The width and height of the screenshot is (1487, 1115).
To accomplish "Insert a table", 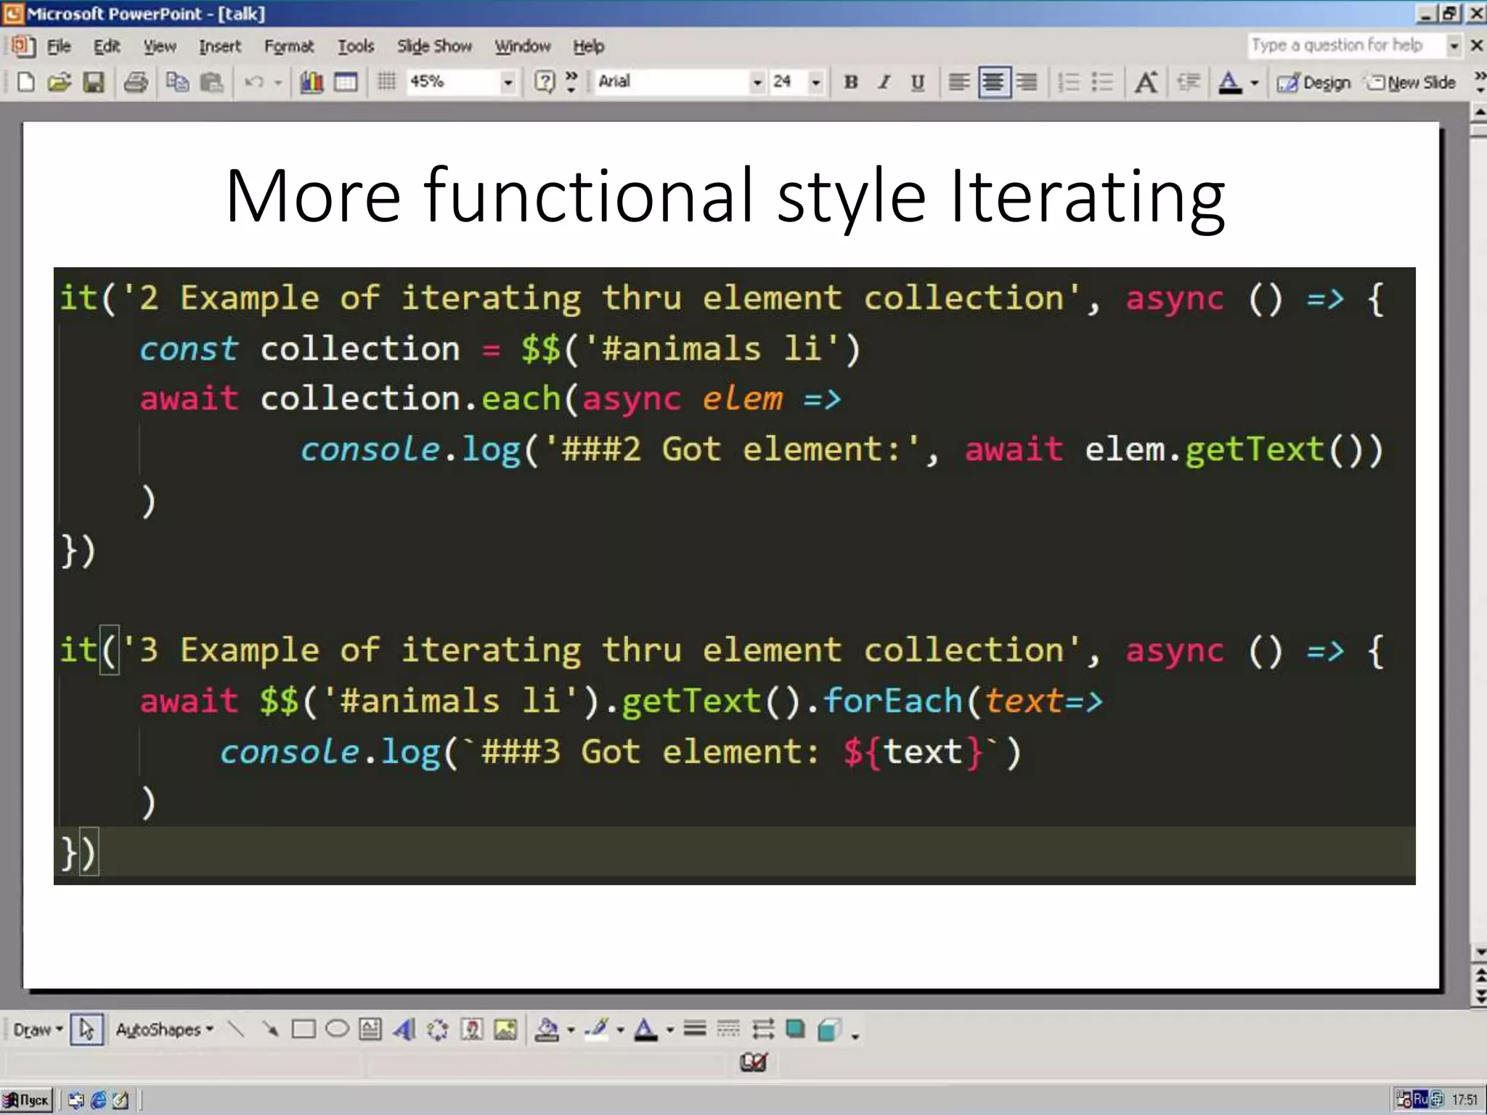I will 346,82.
